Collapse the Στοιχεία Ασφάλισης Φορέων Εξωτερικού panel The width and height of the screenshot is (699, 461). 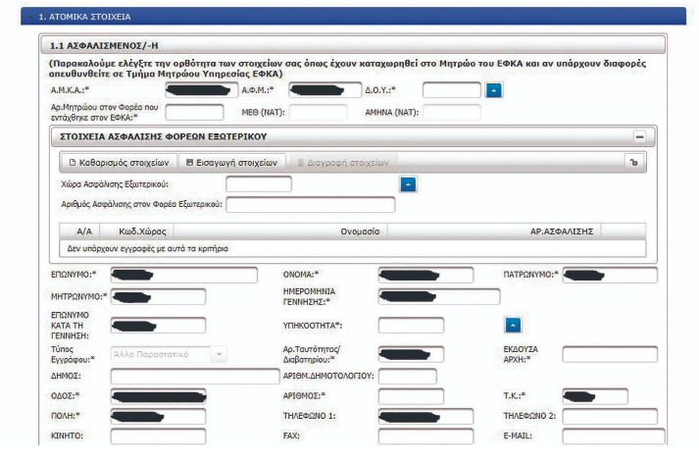tap(640, 137)
